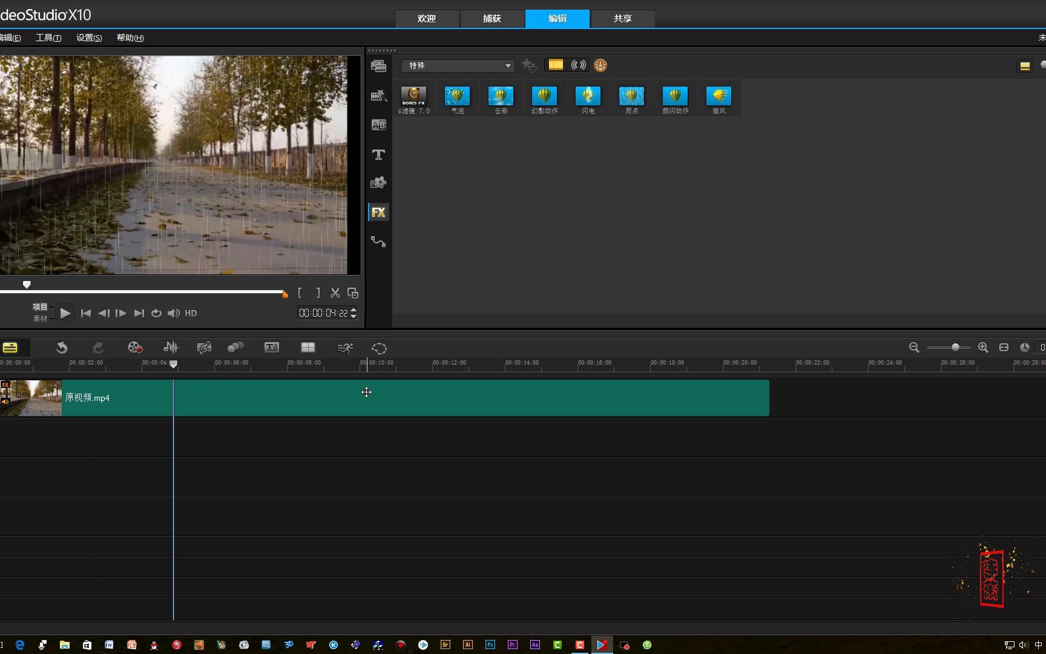This screenshot has height=654, width=1046.
Task: Expand the 特殊 filter category dropdown
Action: (x=458, y=65)
